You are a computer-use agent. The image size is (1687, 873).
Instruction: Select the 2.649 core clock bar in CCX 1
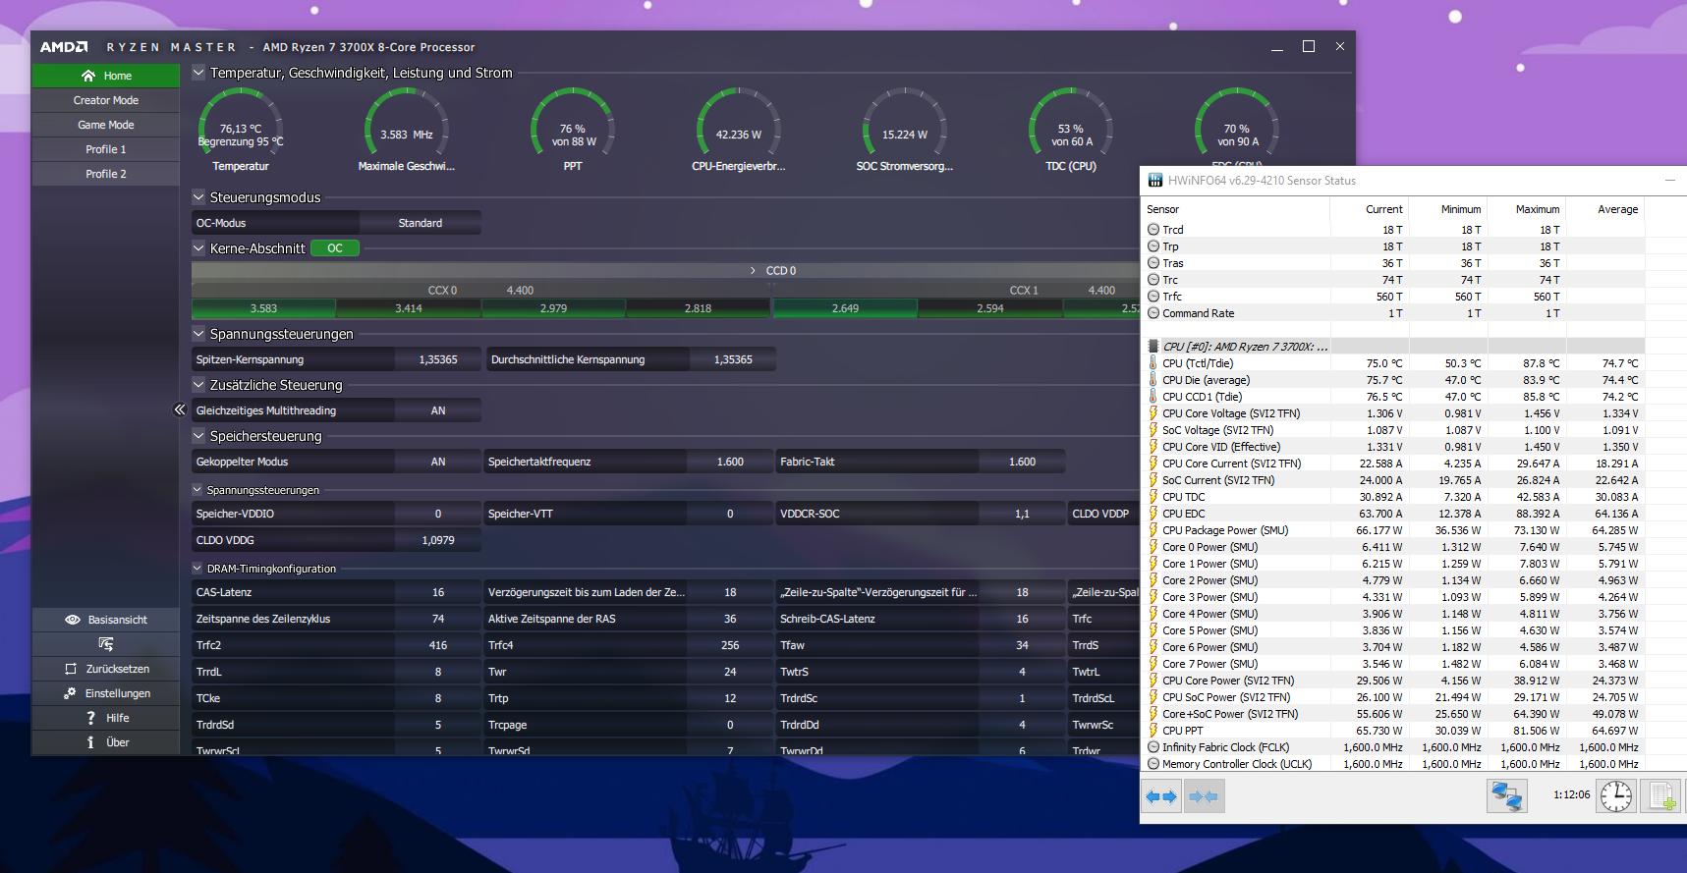pos(845,308)
